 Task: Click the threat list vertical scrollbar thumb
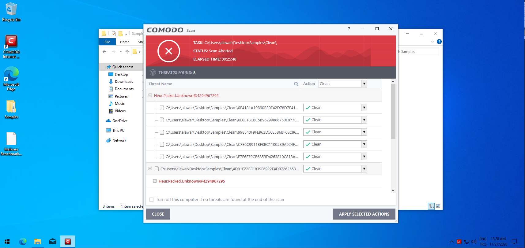click(393, 112)
